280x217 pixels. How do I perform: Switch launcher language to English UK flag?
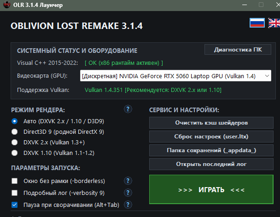274,23
